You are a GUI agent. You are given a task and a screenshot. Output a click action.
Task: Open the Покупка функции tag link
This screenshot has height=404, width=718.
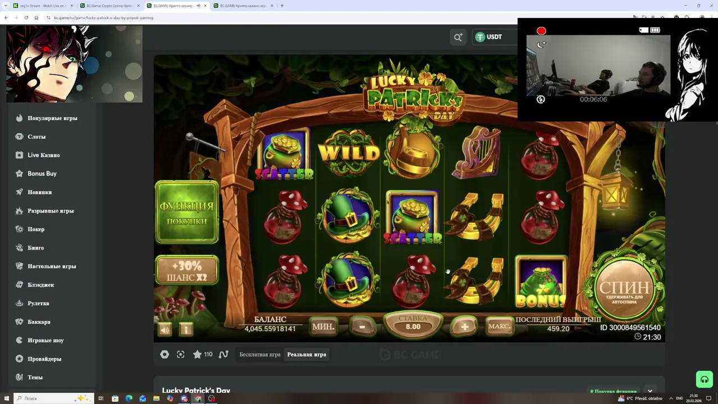[613, 391]
